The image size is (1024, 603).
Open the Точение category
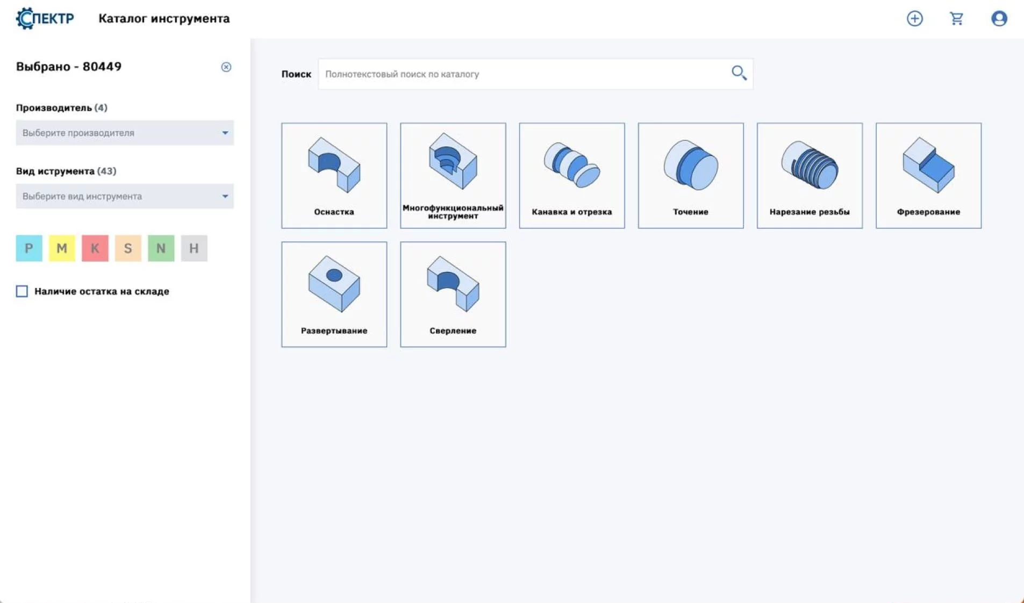[691, 176]
